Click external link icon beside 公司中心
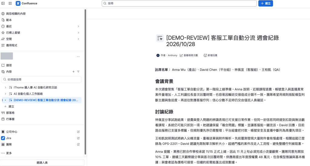Image resolution: width=310 pixels, height=166 pixels. click(x=78, y=132)
